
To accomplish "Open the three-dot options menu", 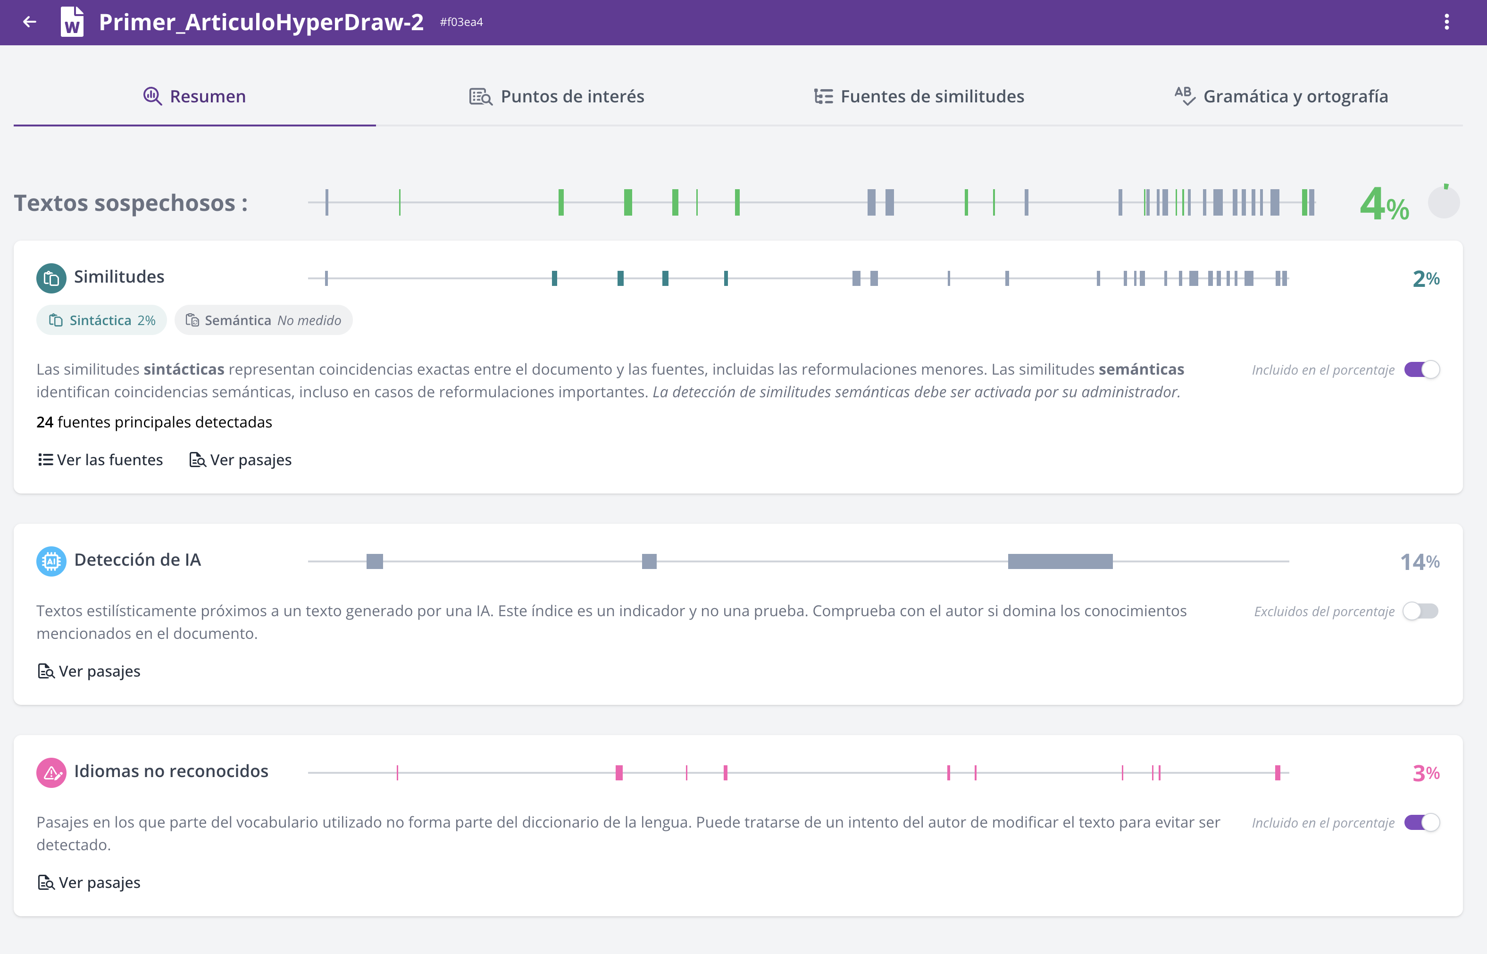I will click(x=1447, y=22).
